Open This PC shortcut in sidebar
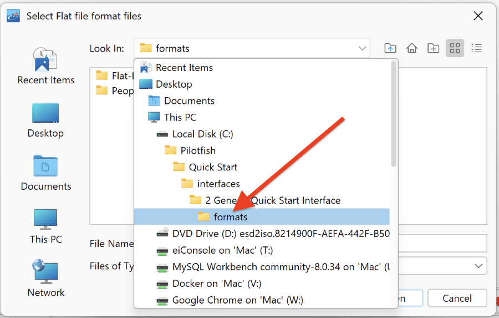 click(46, 226)
